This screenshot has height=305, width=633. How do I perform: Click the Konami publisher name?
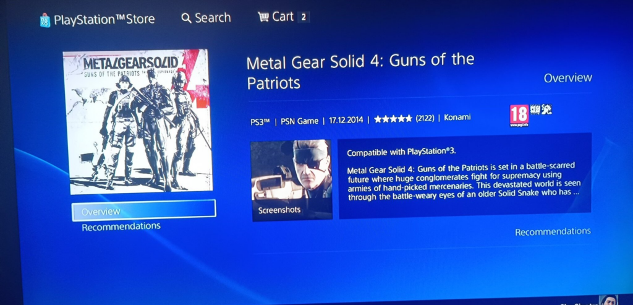[x=457, y=118]
